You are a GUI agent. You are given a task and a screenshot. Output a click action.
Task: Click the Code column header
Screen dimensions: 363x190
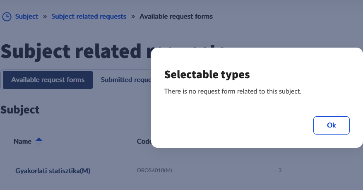point(144,141)
